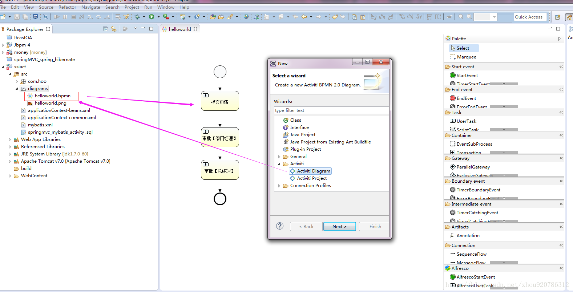This screenshot has width=573, height=292.
Task: Click the Paste clipboard icon in toolbar
Action: click(363, 17)
